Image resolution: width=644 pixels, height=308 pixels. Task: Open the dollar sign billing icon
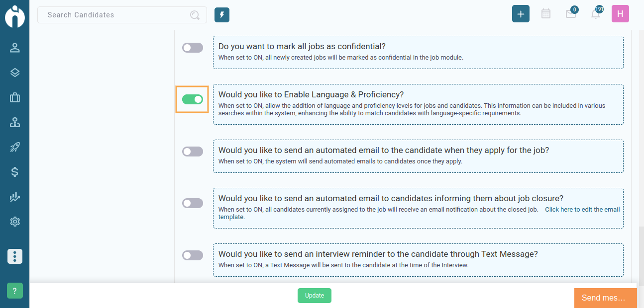15,172
